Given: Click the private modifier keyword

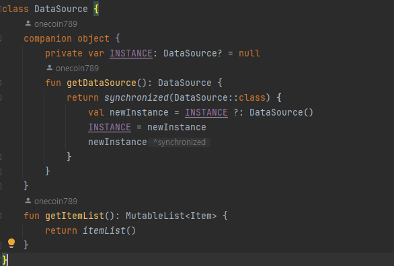Looking at the screenshot, I should [x=64, y=54].
